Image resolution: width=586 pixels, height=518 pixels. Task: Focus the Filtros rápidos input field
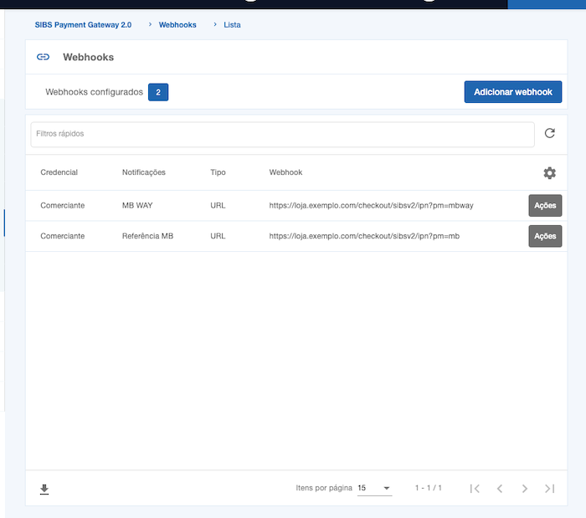click(x=283, y=134)
